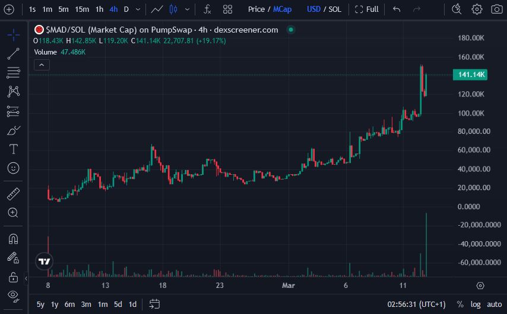This screenshot has height=314, width=507.
Task: Select the 1m timeframe in top toolbar
Action: pos(47,9)
